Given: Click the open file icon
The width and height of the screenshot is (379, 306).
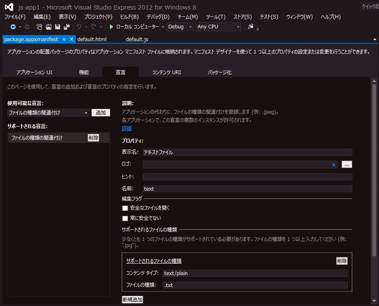Looking at the screenshot, I should (x=49, y=27).
